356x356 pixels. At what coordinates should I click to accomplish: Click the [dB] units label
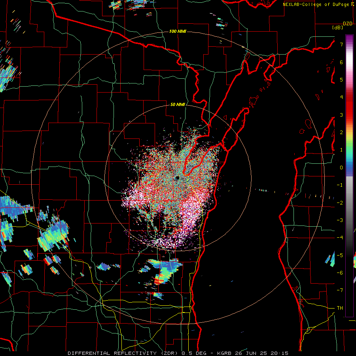pos(338,28)
